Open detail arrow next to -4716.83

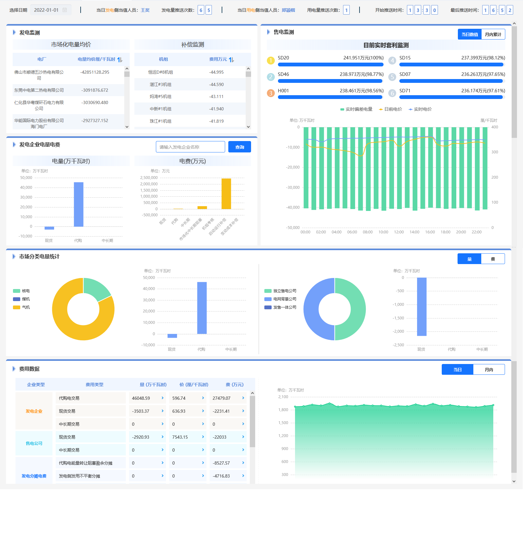click(243, 476)
